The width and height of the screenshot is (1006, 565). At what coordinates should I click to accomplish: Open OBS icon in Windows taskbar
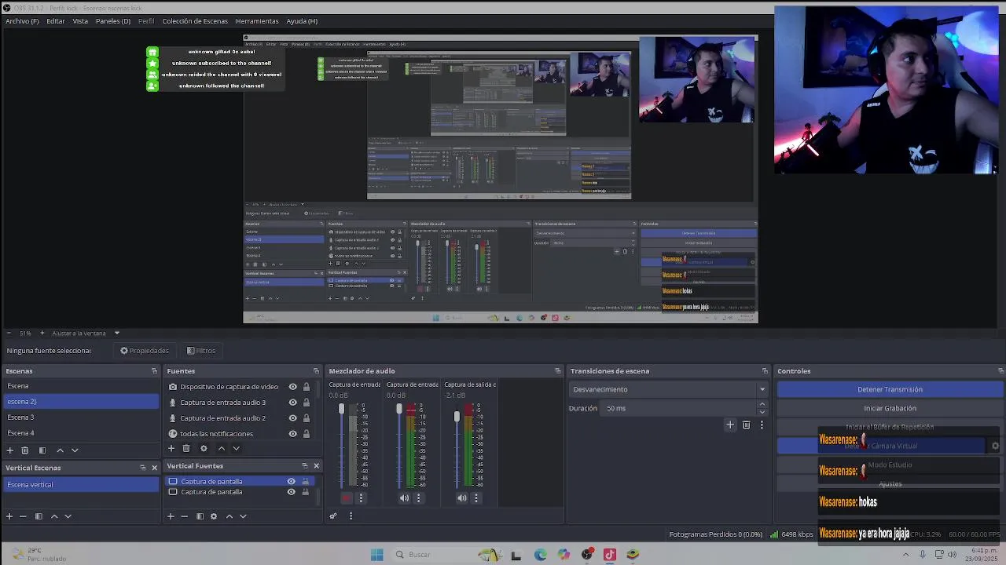(x=587, y=555)
